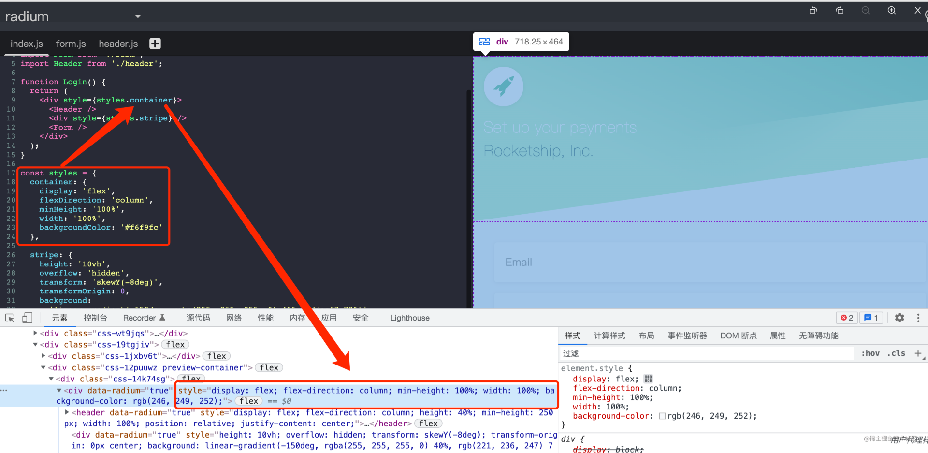Screen dimensions: 928x453
Task: Toggle the device toolbar icon in DevTools
Action: [27, 318]
